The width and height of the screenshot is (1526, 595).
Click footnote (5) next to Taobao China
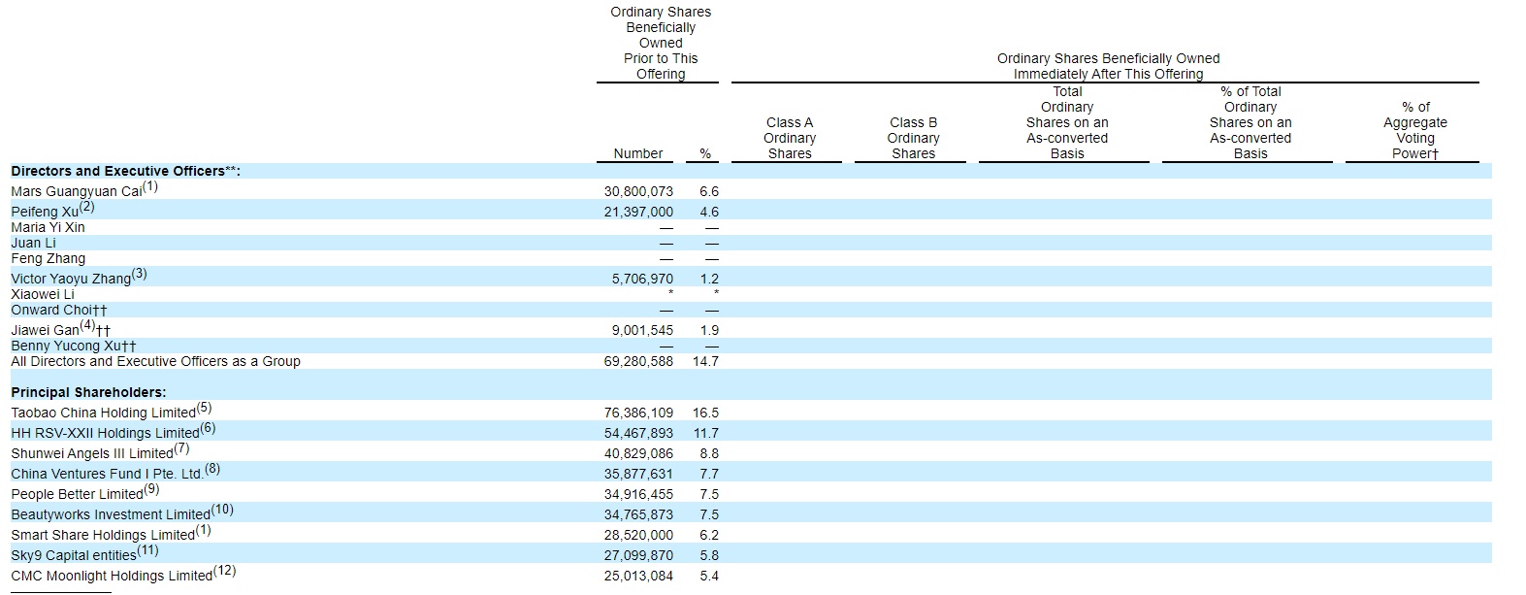coord(204,408)
